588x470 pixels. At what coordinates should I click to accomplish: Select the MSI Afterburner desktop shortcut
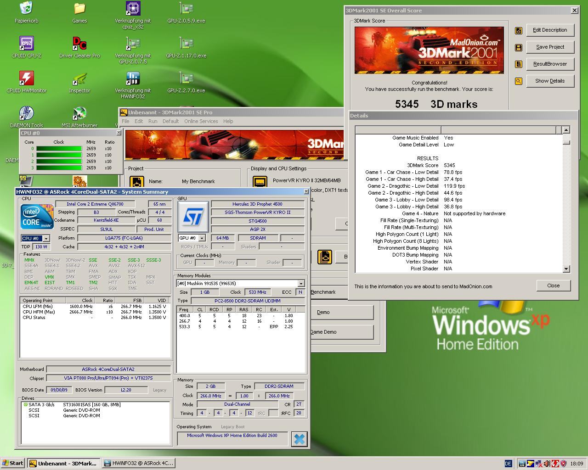(x=79, y=117)
